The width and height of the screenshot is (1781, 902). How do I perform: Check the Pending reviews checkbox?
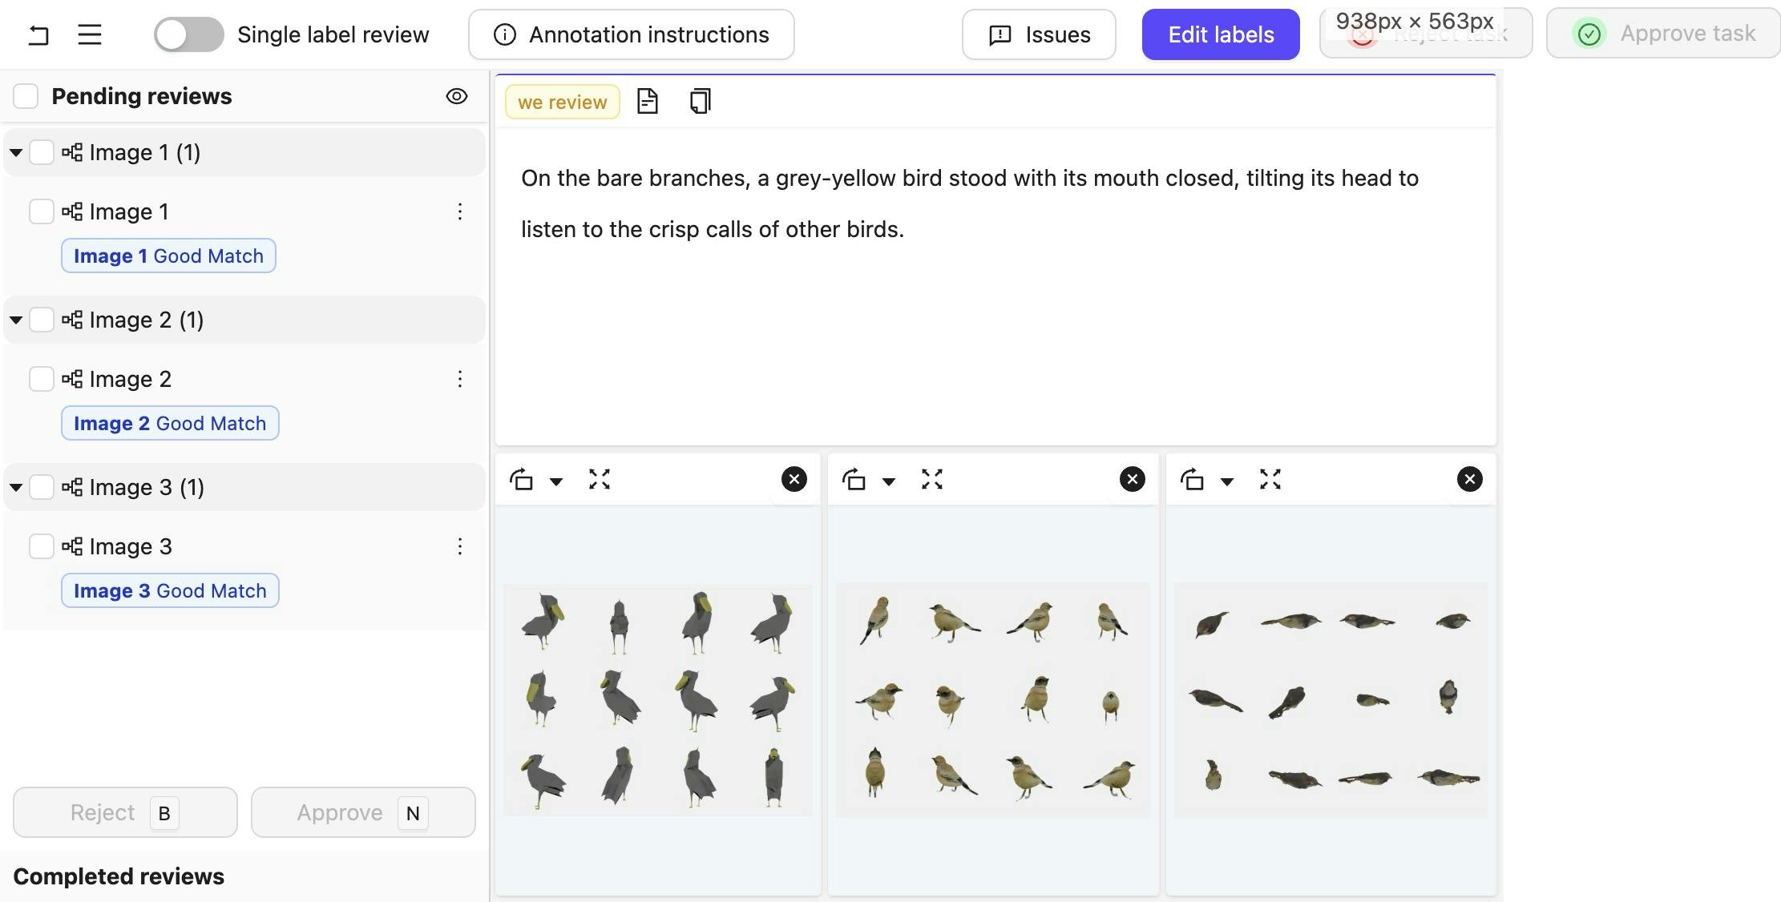tap(26, 96)
